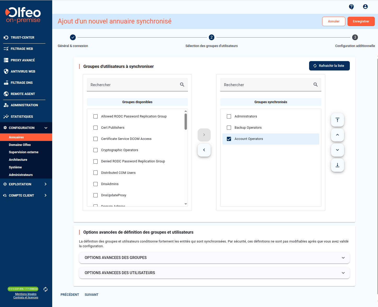Go to Domaine Olfeo submenu item
The width and height of the screenshot is (378, 307).
pyautogui.click(x=20, y=145)
